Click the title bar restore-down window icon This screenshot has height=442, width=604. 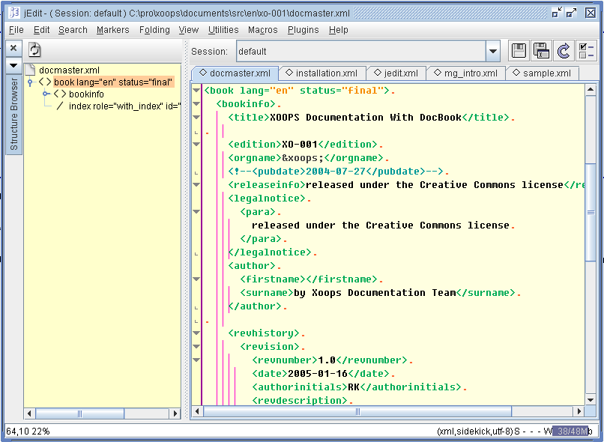pyautogui.click(x=557, y=13)
